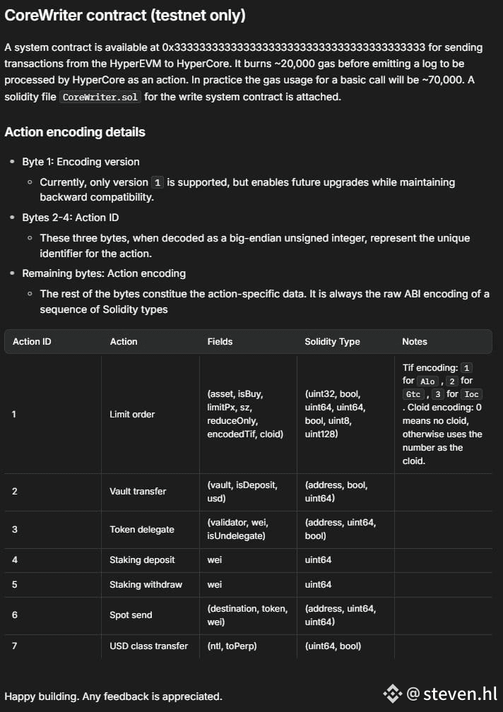Click the Action encoding details heading
The image size is (503, 712).
point(75,132)
